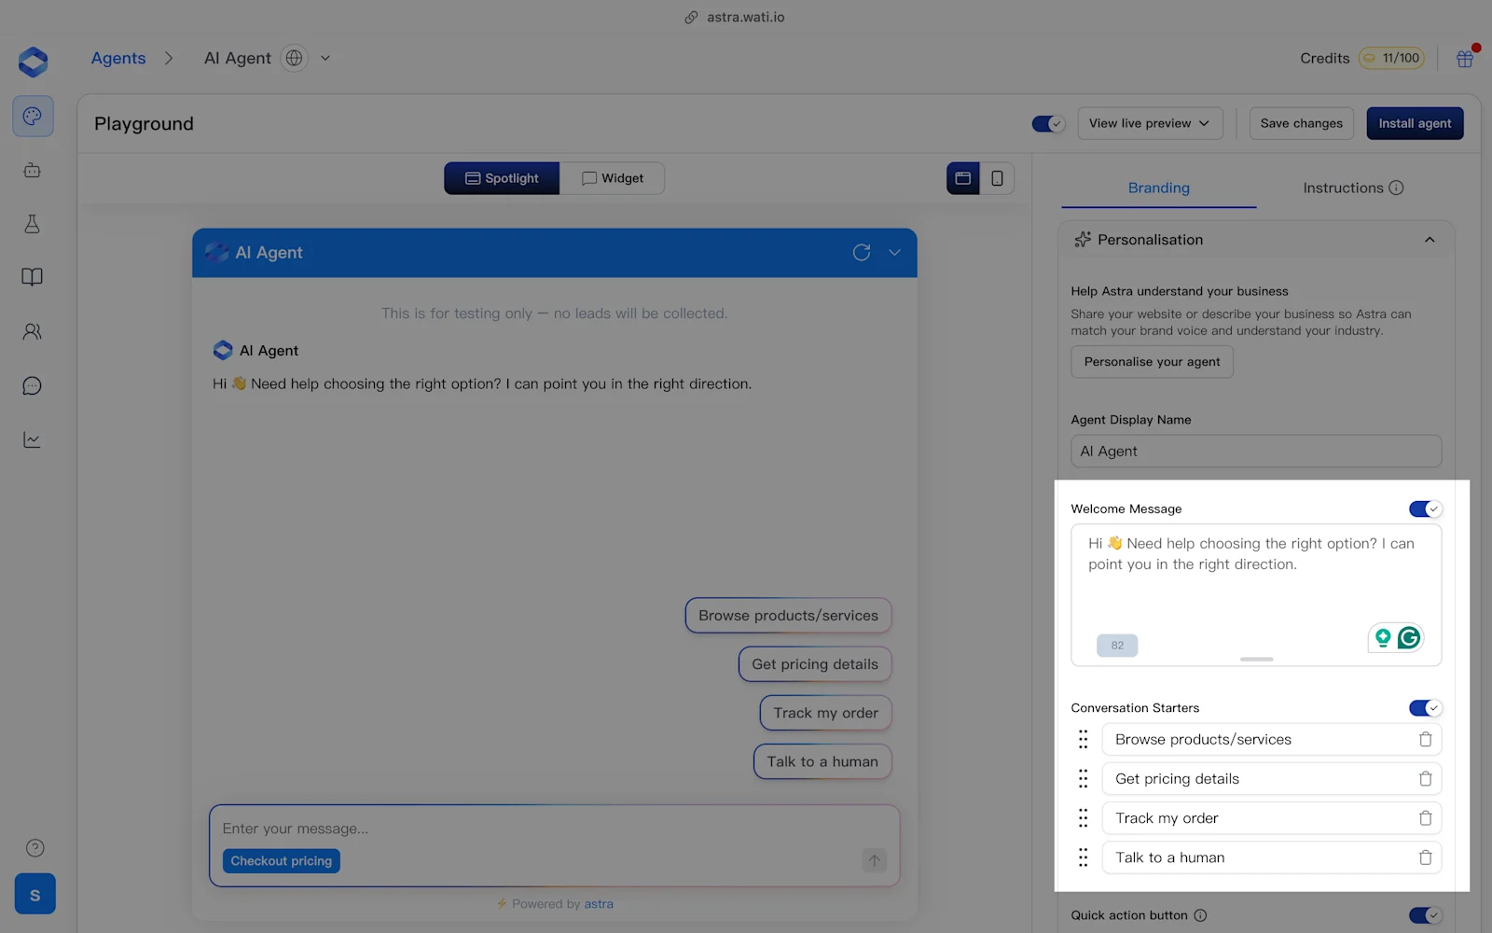The image size is (1492, 933).
Task: Switch to the Widget tab
Action: point(612,177)
